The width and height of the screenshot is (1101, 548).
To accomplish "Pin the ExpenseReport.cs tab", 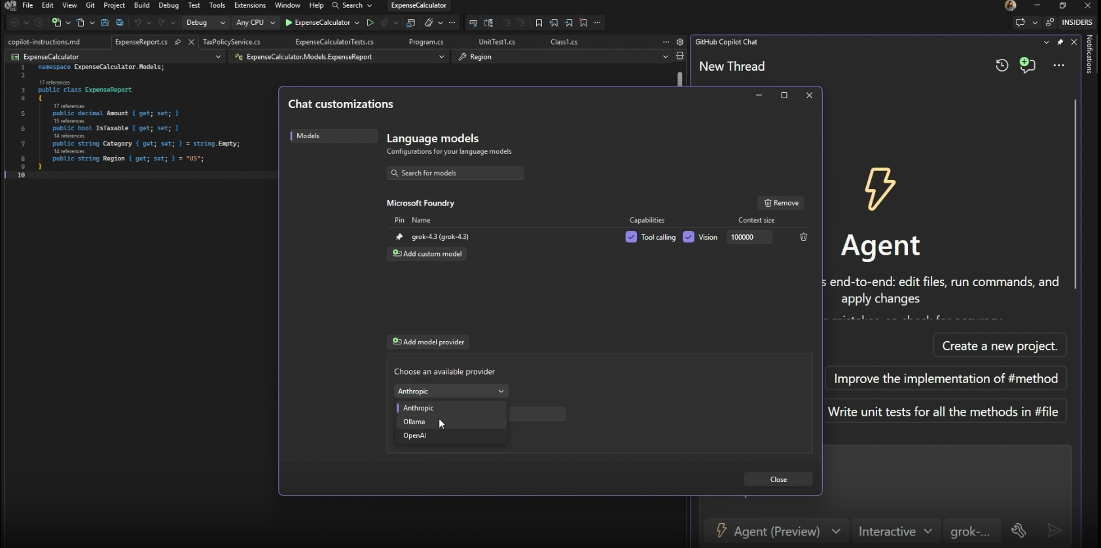I will (177, 42).
